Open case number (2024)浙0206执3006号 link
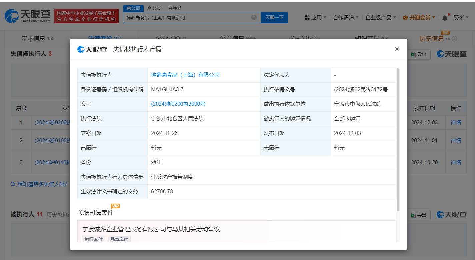The image size is (475, 260). (178, 104)
